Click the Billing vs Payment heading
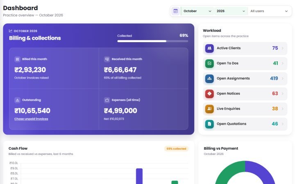The image size is (295, 184). tap(221, 148)
